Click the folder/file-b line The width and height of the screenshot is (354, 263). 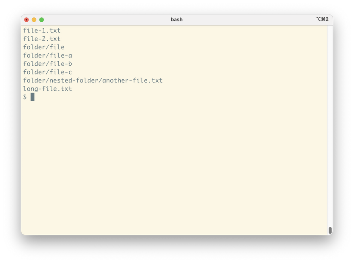(47, 64)
